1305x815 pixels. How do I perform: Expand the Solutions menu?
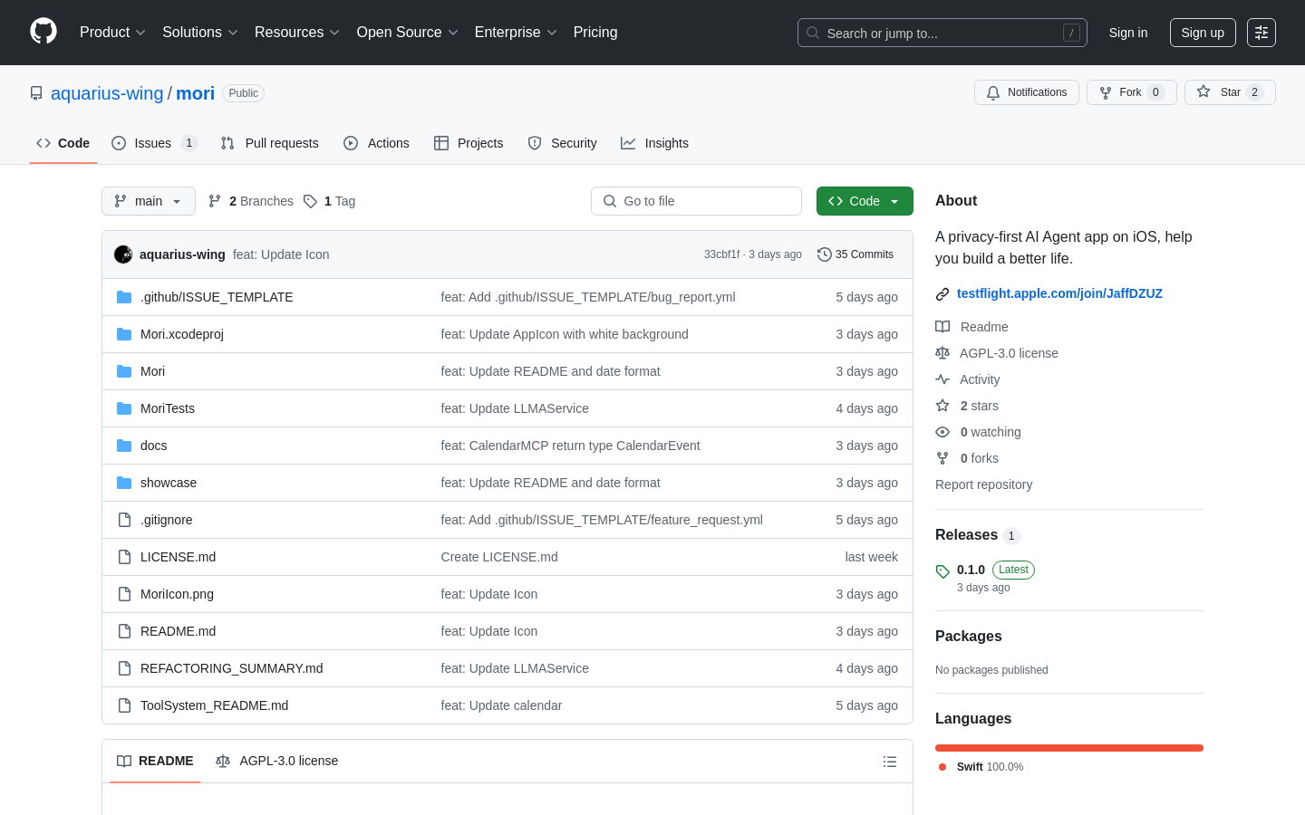point(200,32)
